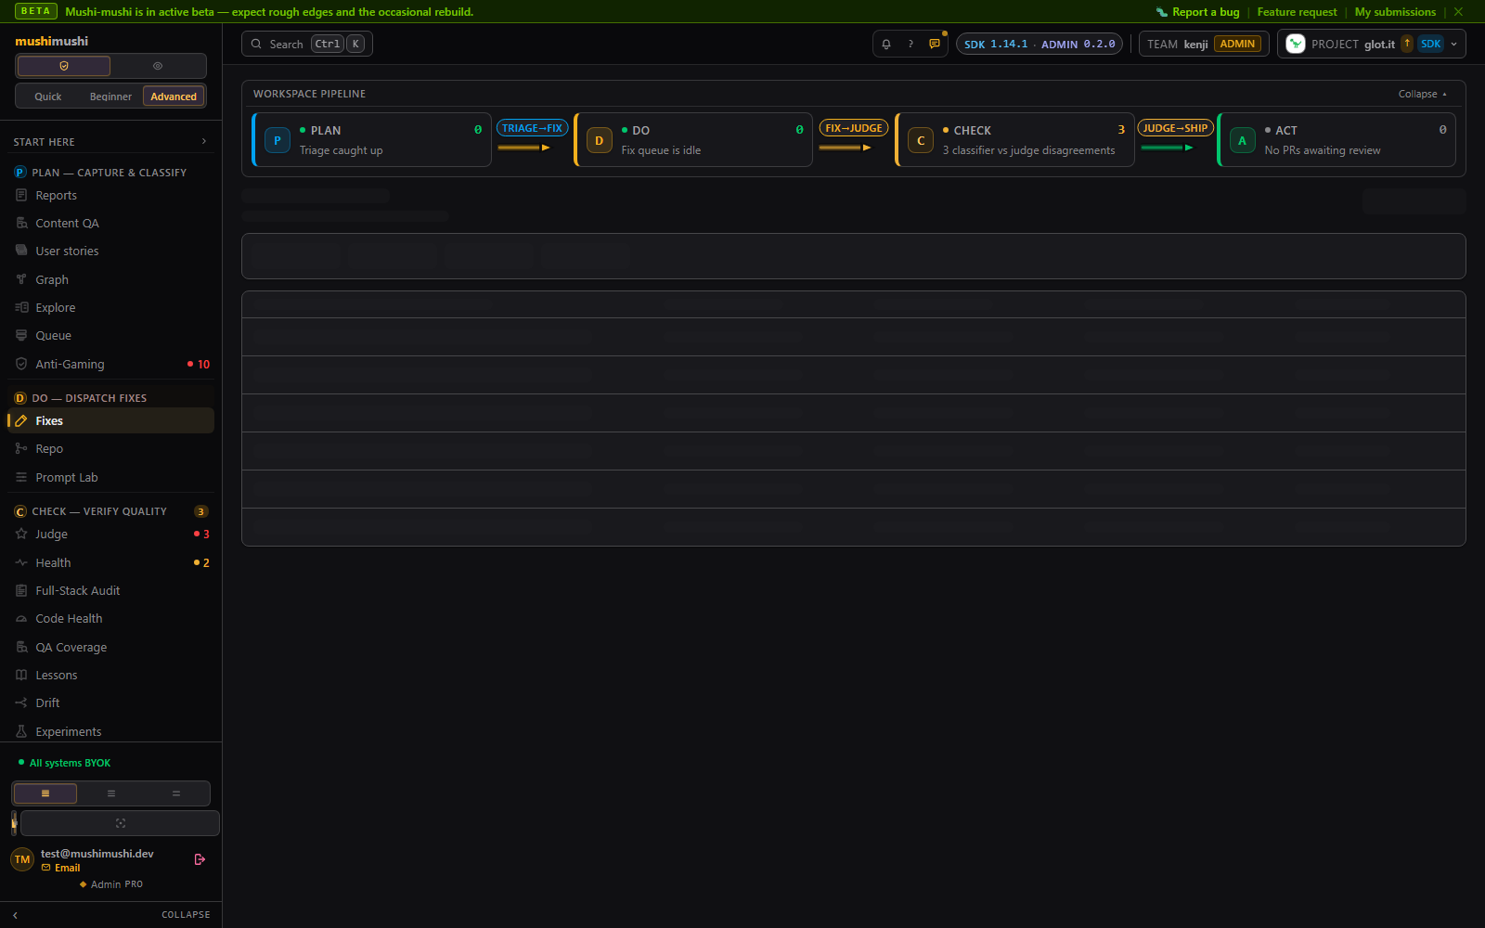Click the Lessons book icon
1485x928 pixels.
[x=21, y=675]
